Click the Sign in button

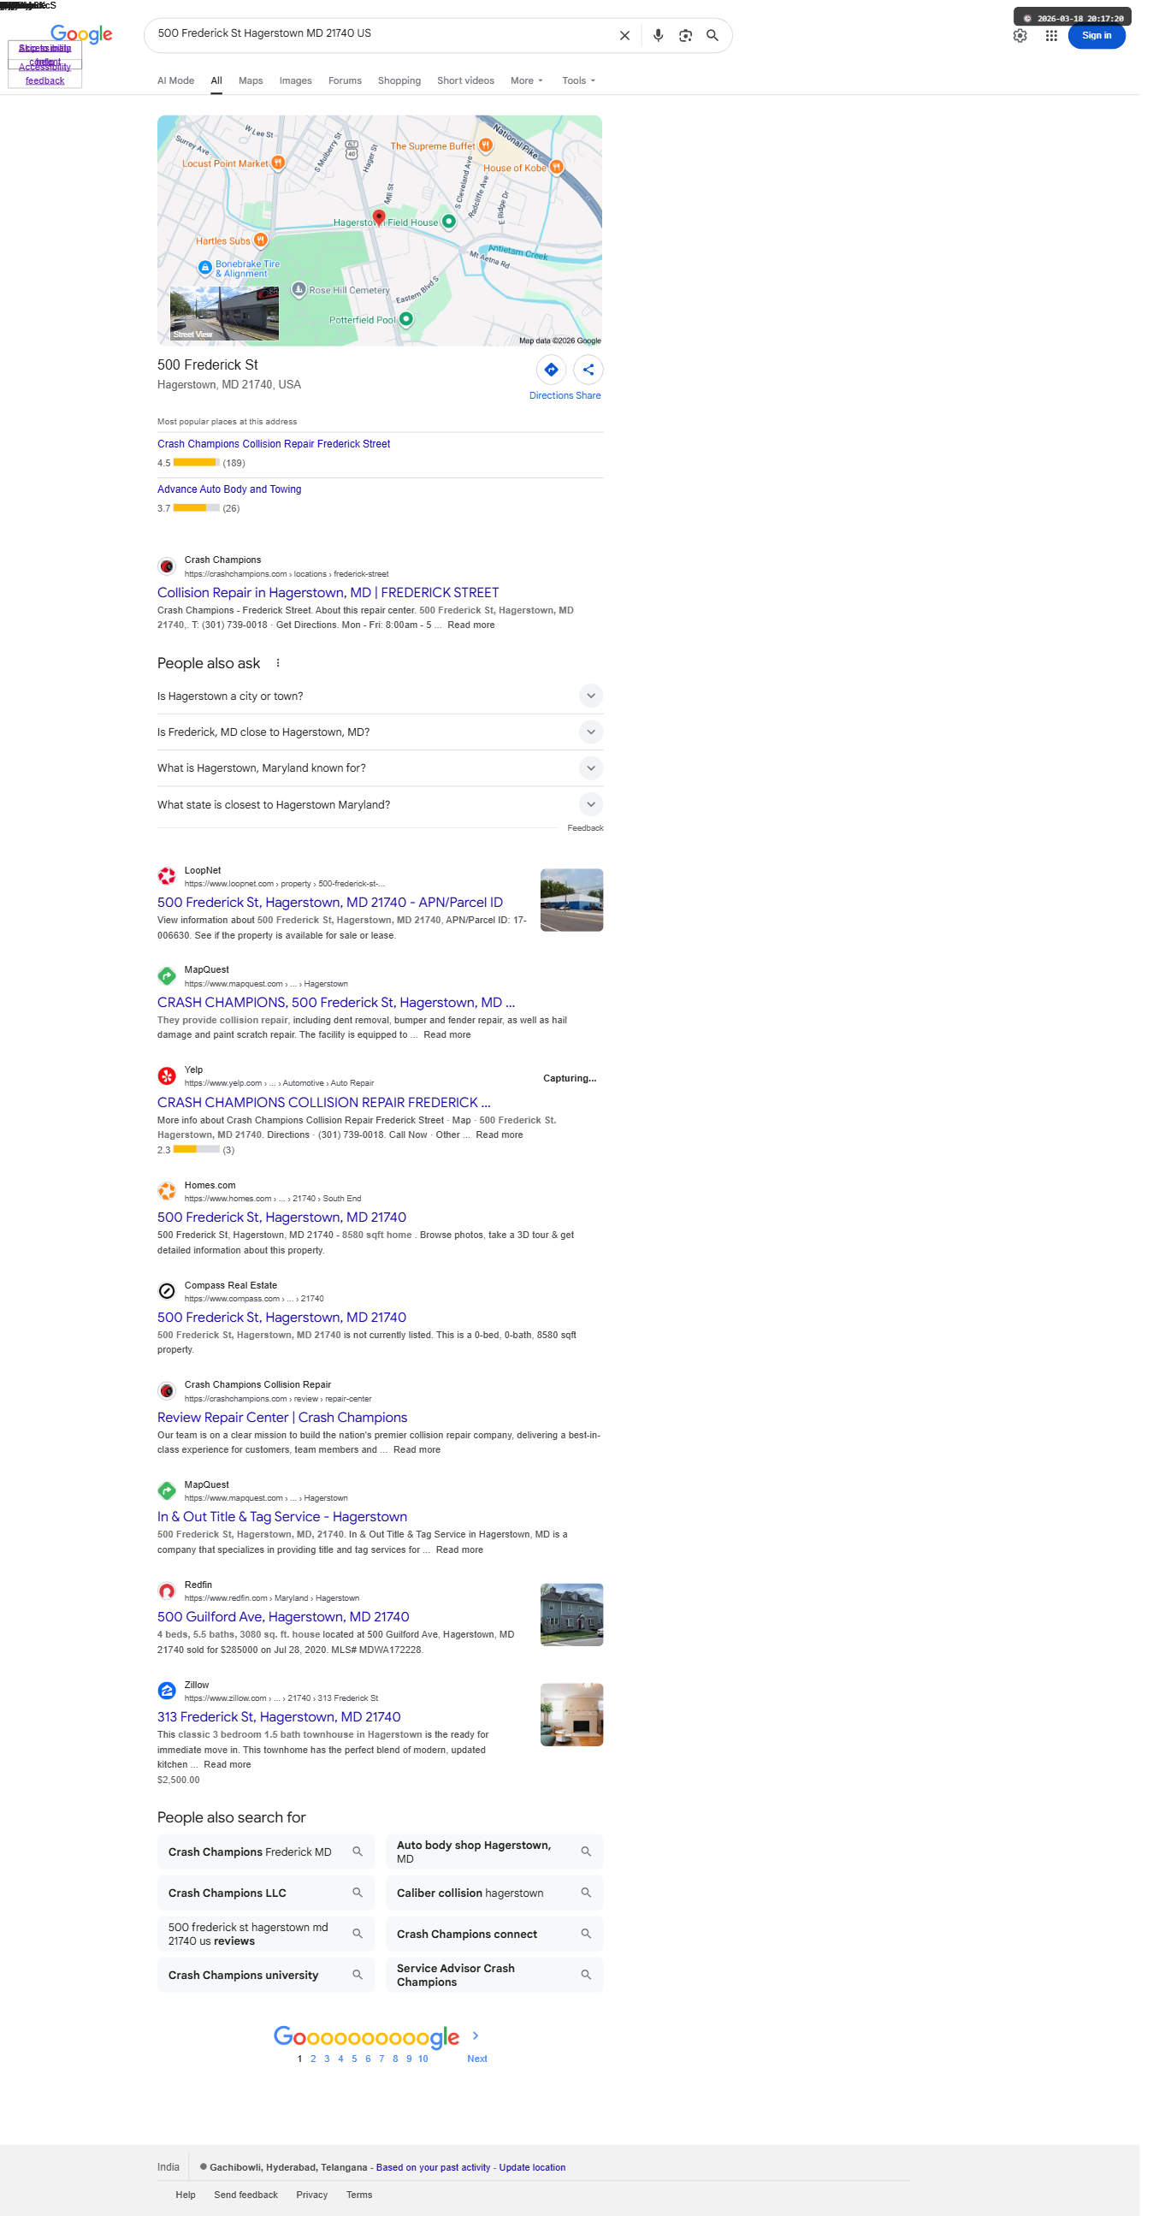click(1109, 35)
